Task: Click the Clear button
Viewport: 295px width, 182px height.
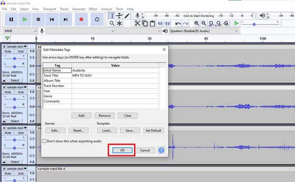Action: (x=127, y=116)
